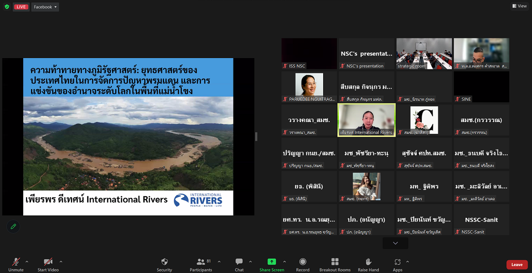Select the NSSC-Sanit participant tile
This screenshot has width=532, height=273.
[481, 220]
